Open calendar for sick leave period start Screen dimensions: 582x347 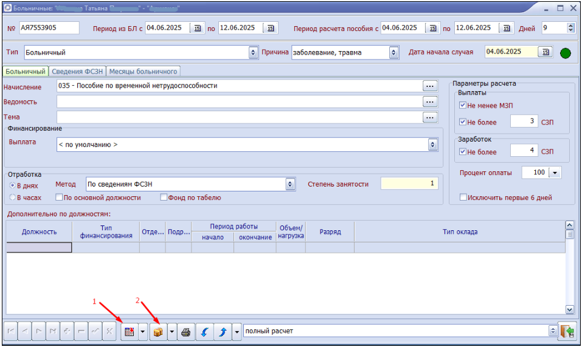click(x=198, y=28)
